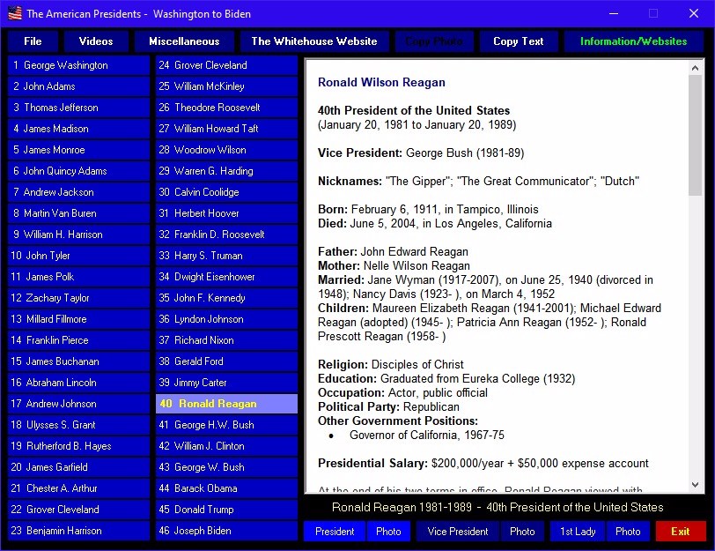Viewport: 715px width, 551px height.
Task: Choose 12 Zachary Taylor
Action: pyautogui.click(x=79, y=298)
